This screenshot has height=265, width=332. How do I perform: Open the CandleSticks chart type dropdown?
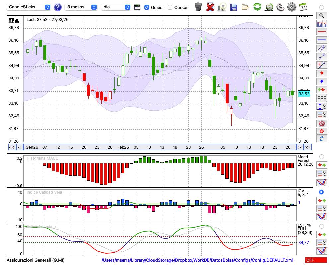click(29, 7)
